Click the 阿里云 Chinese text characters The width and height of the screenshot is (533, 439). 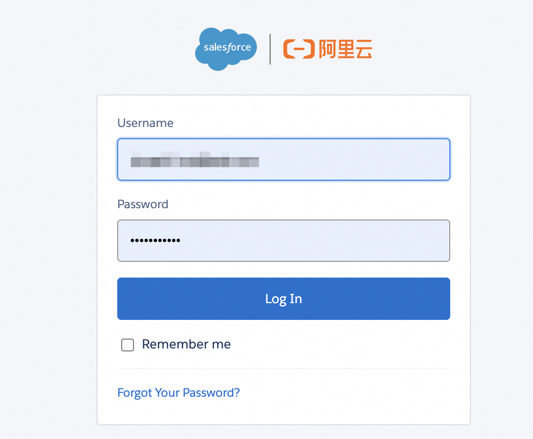(346, 49)
